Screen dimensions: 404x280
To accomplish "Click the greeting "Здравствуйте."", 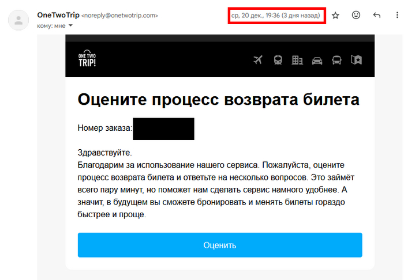I will pos(104,153).
